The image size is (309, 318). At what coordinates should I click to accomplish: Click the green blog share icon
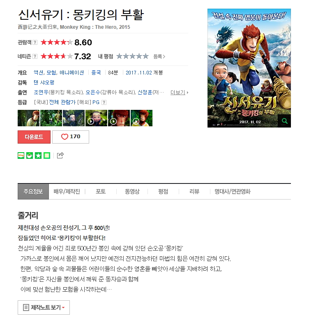[x=21, y=156]
